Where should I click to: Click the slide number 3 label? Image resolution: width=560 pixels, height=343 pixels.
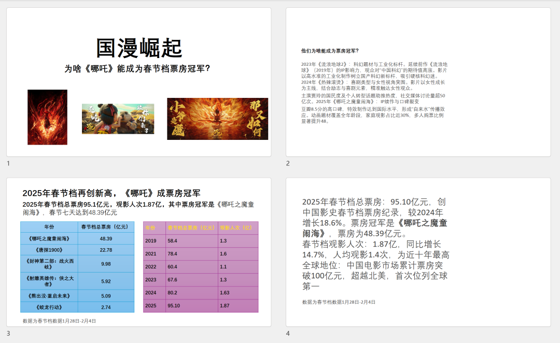[8, 333]
